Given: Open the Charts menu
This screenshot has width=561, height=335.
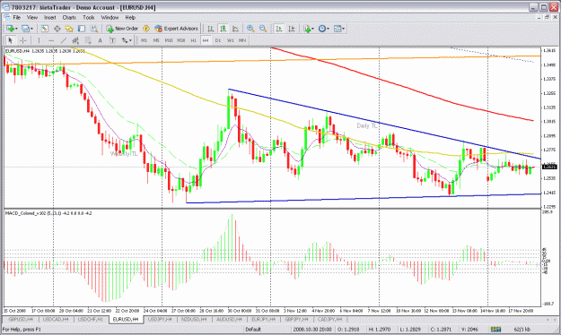Looking at the screenshot, I should click(69, 17).
